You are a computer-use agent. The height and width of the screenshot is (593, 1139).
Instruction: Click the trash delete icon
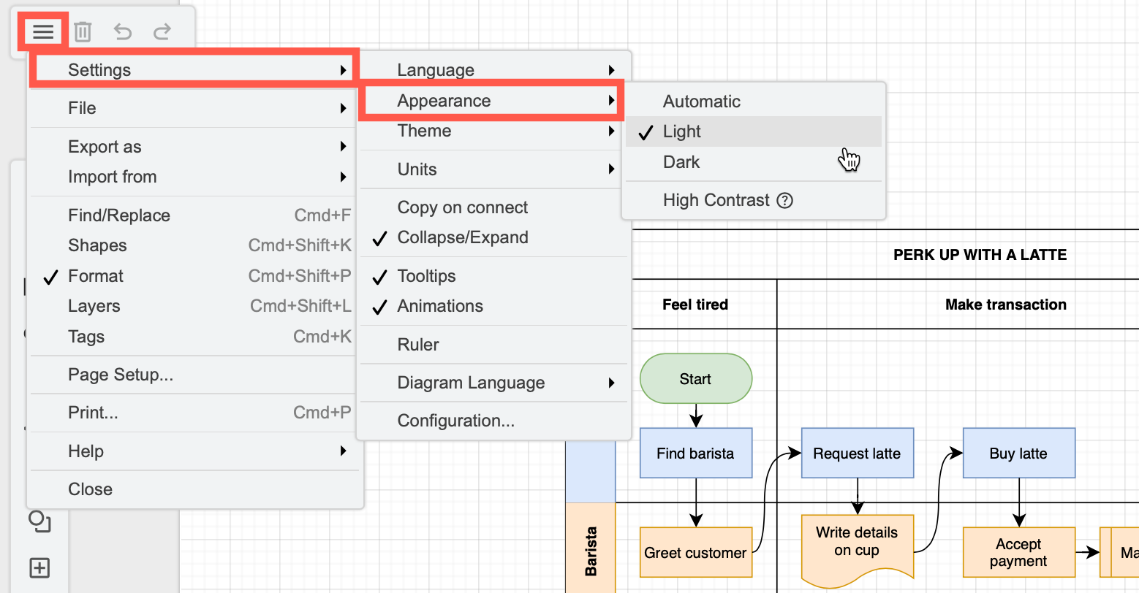click(x=82, y=31)
